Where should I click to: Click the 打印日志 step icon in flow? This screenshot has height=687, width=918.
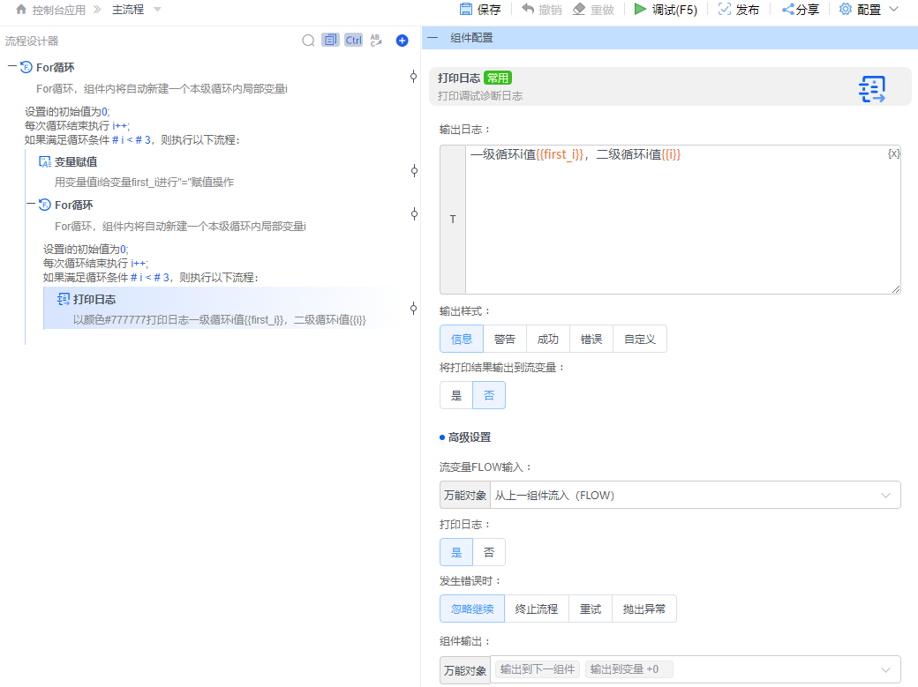click(64, 300)
